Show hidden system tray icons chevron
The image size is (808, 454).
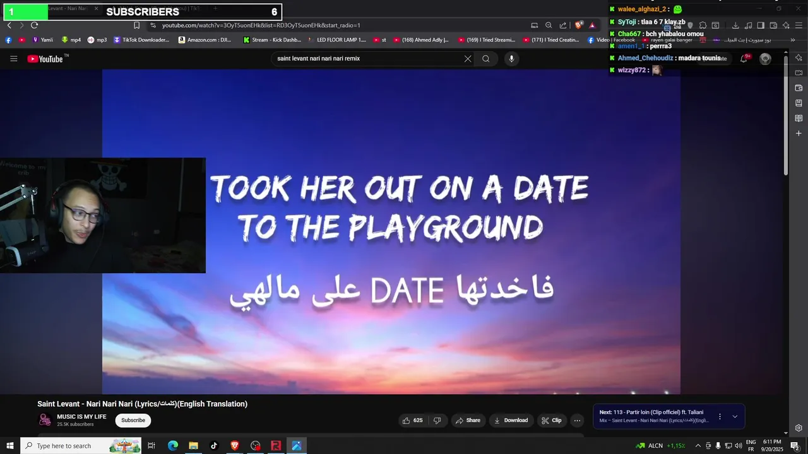pyautogui.click(x=698, y=446)
